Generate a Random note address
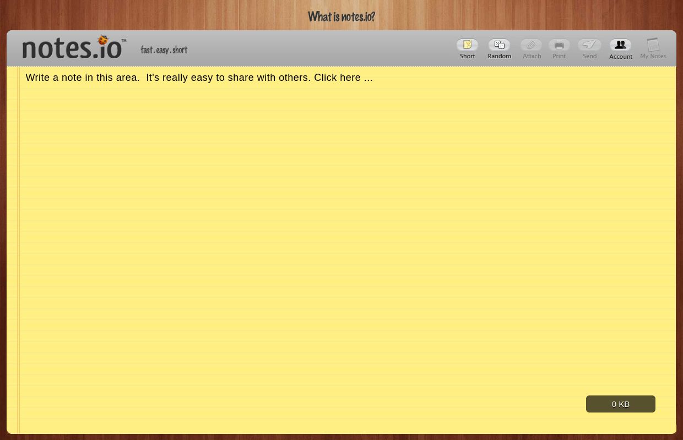Viewport: 683px width, 440px height. tap(500, 45)
